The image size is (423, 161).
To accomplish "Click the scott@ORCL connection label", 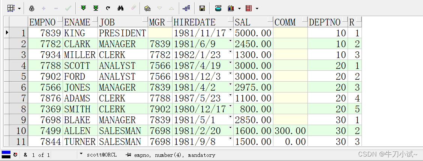I will [x=102, y=155].
